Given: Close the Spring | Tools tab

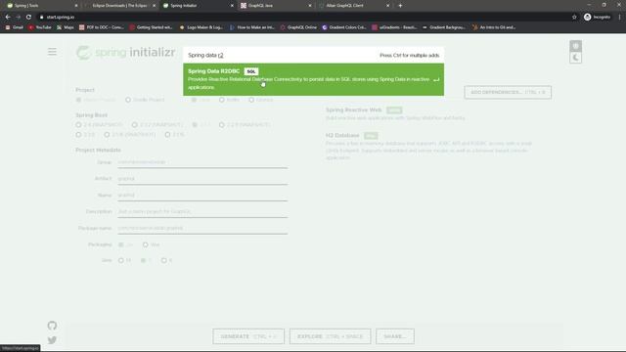Looking at the screenshot, I should (76, 6).
